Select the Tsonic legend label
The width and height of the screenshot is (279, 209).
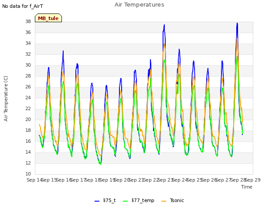pyautogui.click(x=177, y=200)
